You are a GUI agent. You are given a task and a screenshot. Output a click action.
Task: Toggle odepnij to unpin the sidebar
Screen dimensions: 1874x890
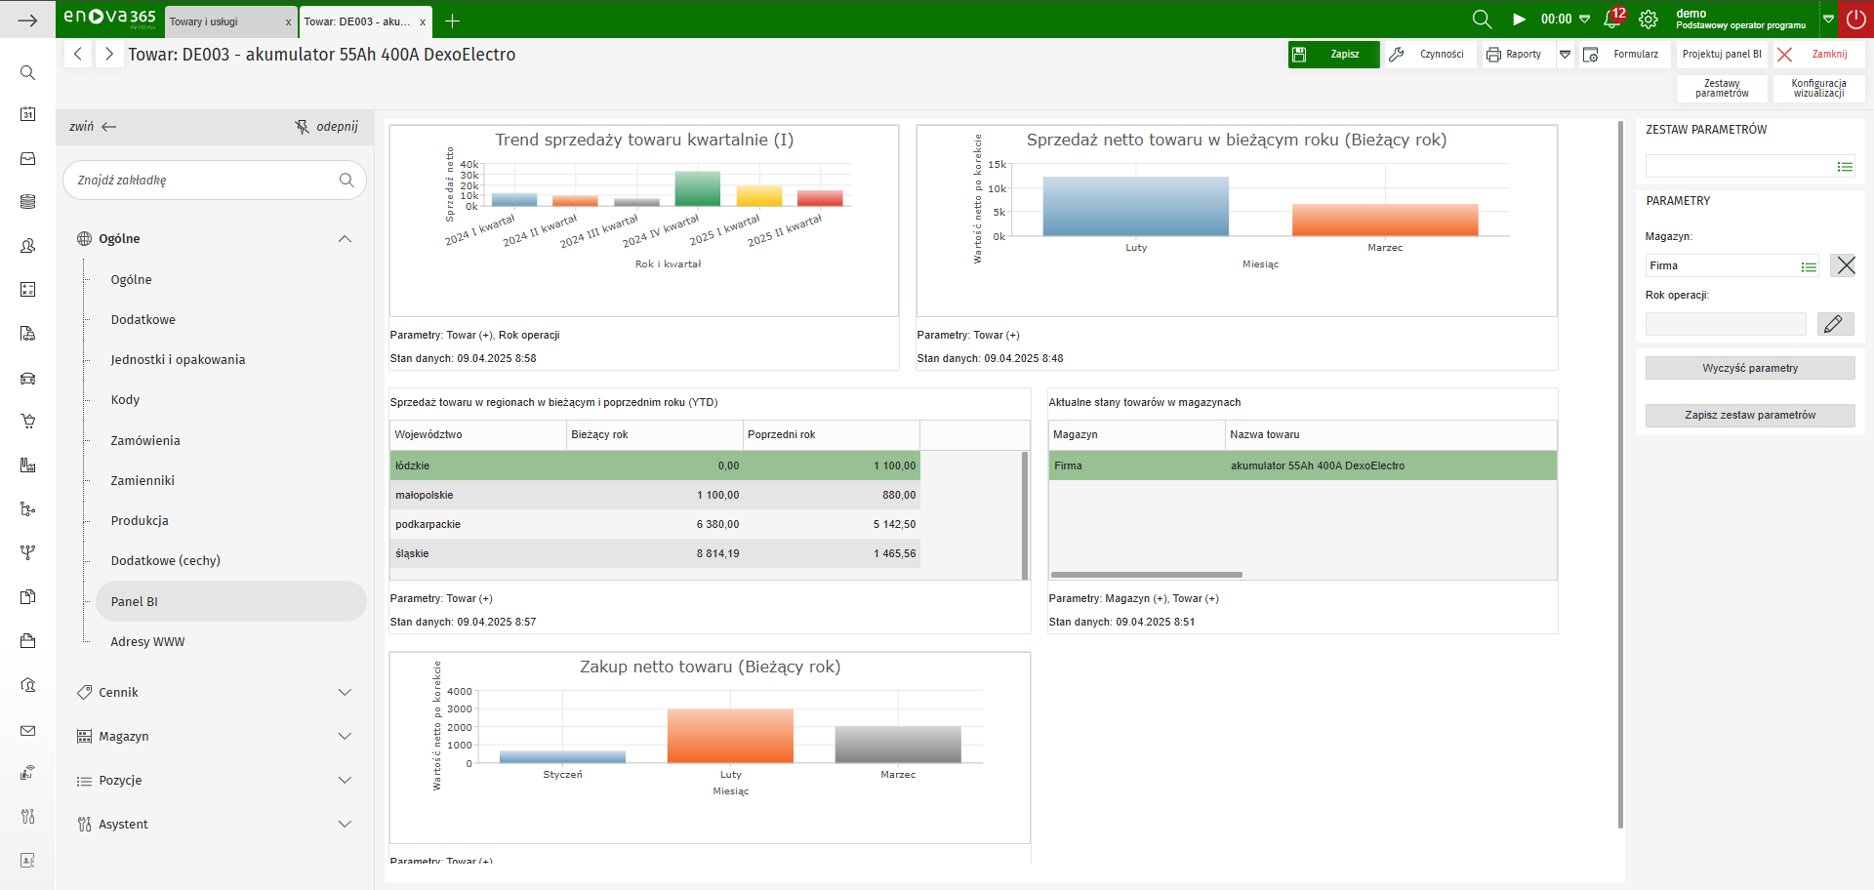(327, 127)
